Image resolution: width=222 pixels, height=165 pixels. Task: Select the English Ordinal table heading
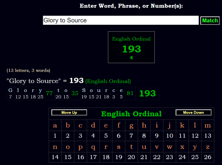pos(131,114)
